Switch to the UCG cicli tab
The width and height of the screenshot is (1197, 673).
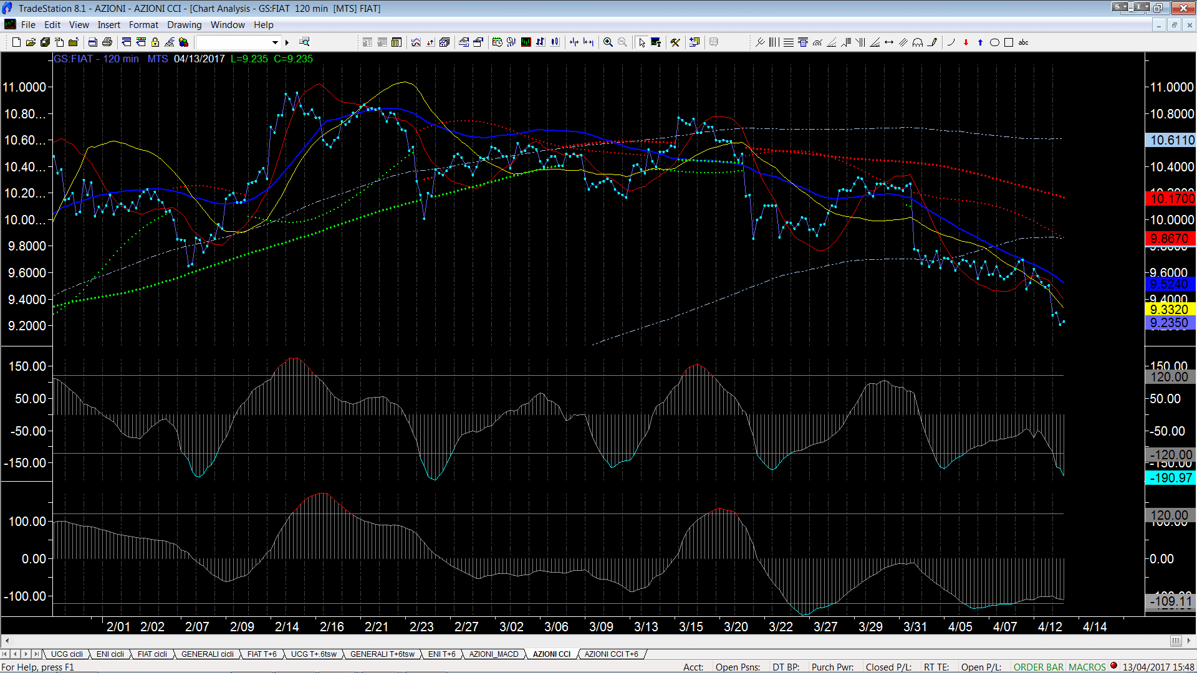click(67, 654)
